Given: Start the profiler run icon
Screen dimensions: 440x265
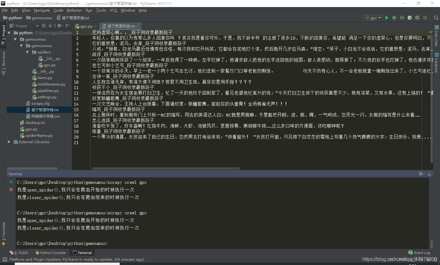Looking at the screenshot, I should (x=410, y=18).
